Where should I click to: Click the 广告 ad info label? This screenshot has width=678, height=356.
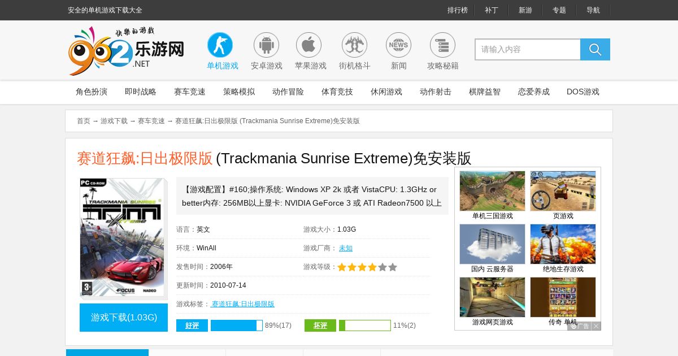pos(580,326)
